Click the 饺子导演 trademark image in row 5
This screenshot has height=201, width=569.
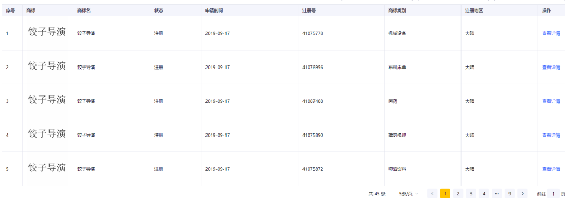coord(47,168)
